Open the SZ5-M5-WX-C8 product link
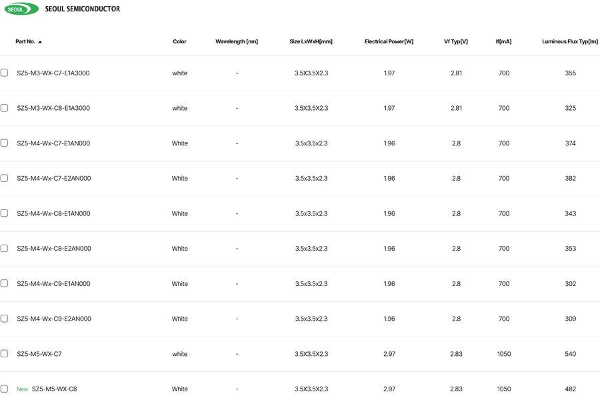This screenshot has width=600, height=402. [55, 389]
